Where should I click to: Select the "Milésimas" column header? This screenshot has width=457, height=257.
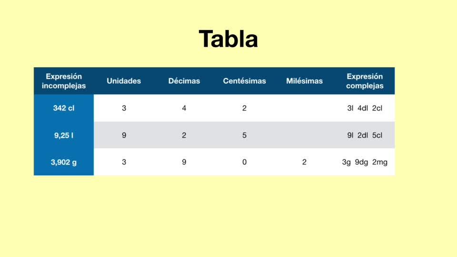pyautogui.click(x=304, y=81)
